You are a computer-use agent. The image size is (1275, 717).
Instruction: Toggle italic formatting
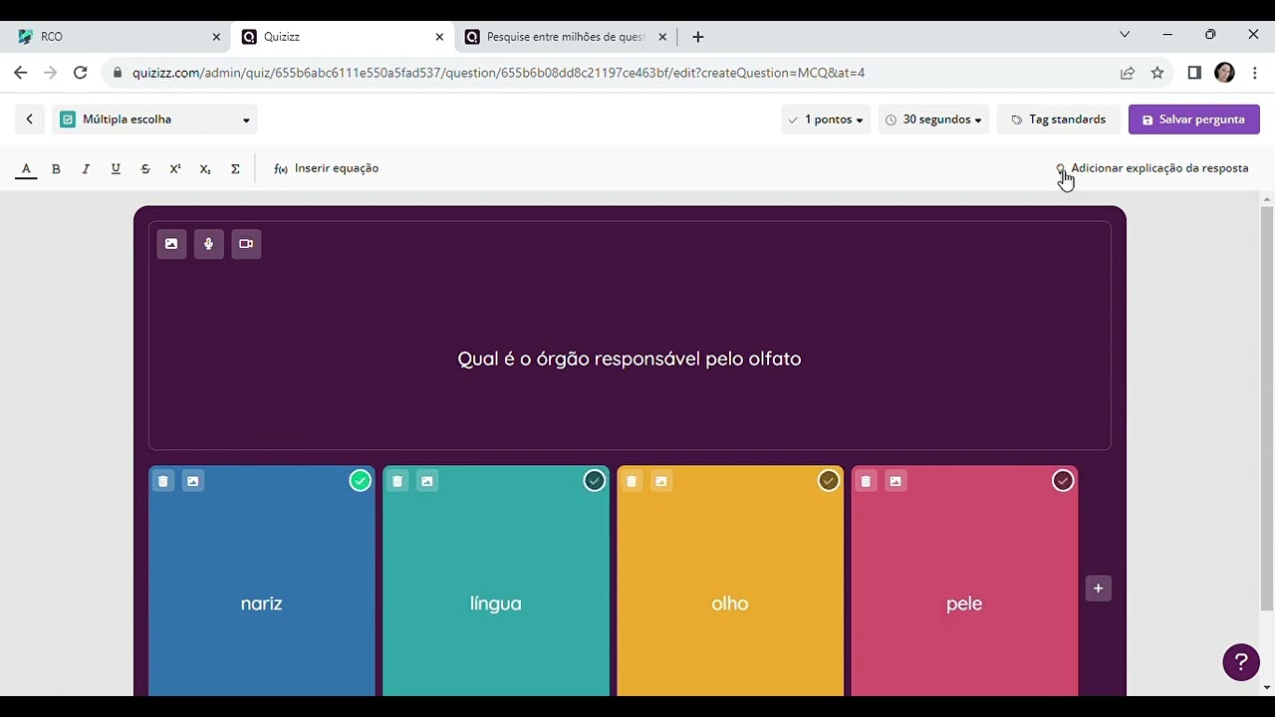point(86,169)
